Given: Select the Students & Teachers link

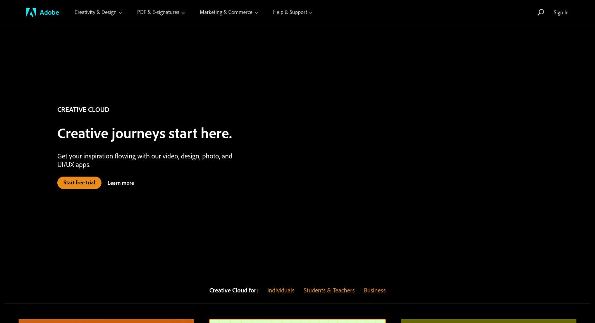Looking at the screenshot, I should [329, 290].
